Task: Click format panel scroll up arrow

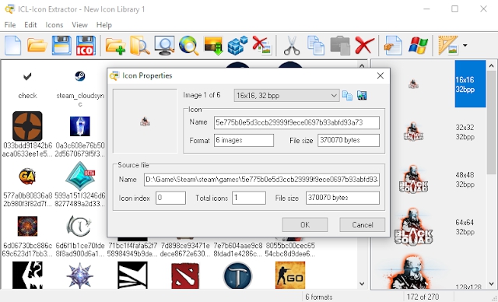Action: (491, 65)
